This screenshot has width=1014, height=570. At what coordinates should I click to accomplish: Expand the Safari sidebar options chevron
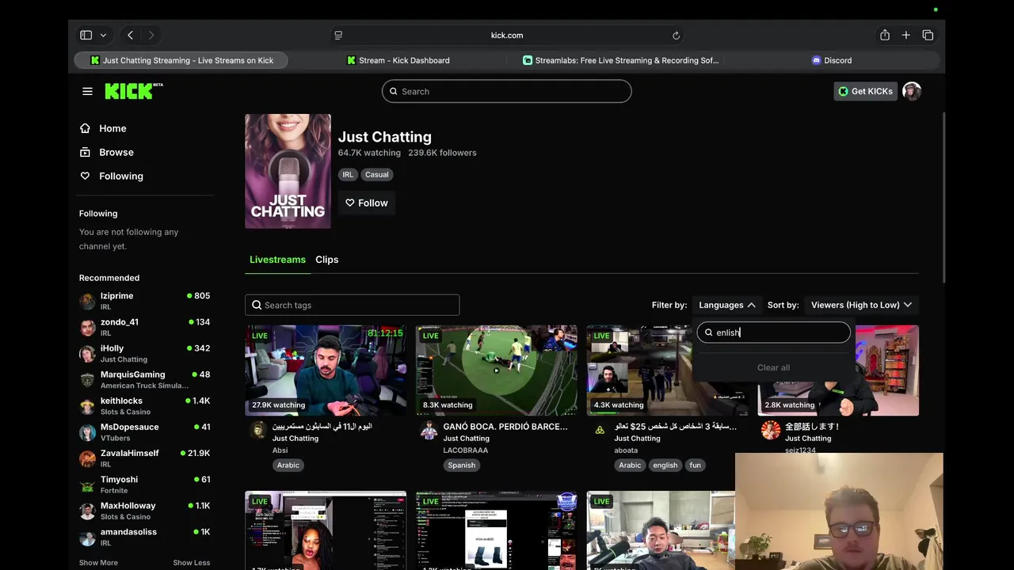tap(103, 35)
